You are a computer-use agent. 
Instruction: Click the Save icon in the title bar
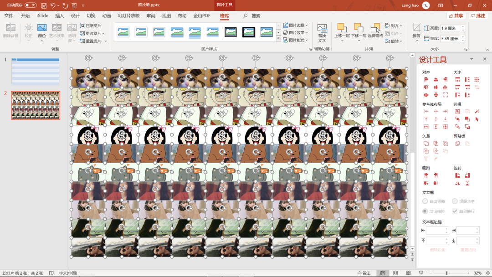coord(44,5)
